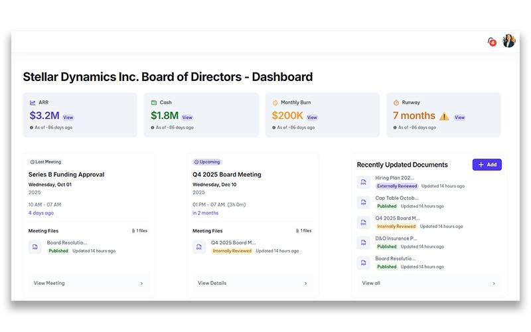Image resolution: width=531 pixels, height=332 pixels.
Task: Open the user profile avatar
Action: click(x=508, y=41)
